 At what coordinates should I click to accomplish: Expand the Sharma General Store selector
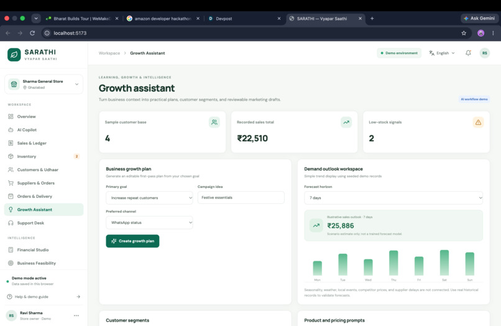pos(44,84)
